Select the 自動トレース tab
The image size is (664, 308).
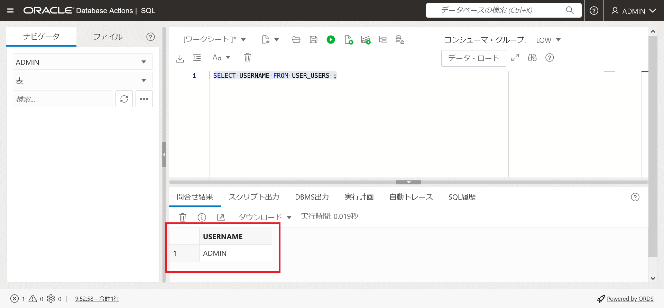coord(411,197)
